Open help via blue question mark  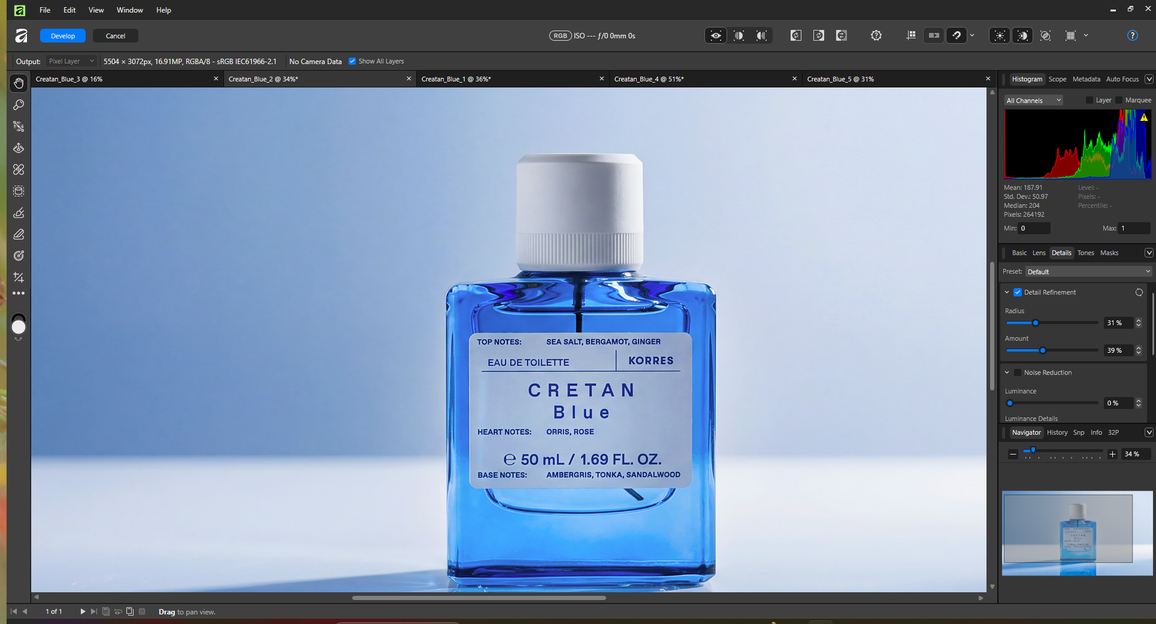click(1133, 36)
